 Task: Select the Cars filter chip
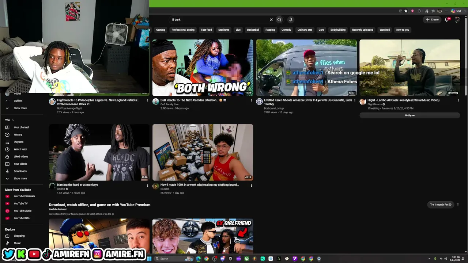coord(321,30)
